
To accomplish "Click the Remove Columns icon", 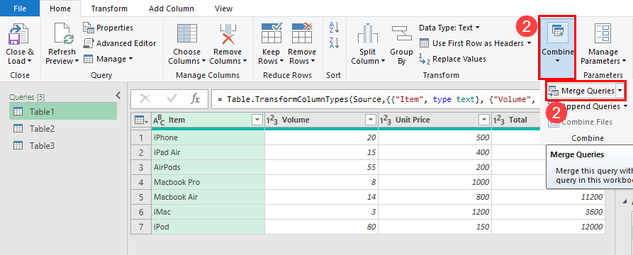I will coord(228,35).
